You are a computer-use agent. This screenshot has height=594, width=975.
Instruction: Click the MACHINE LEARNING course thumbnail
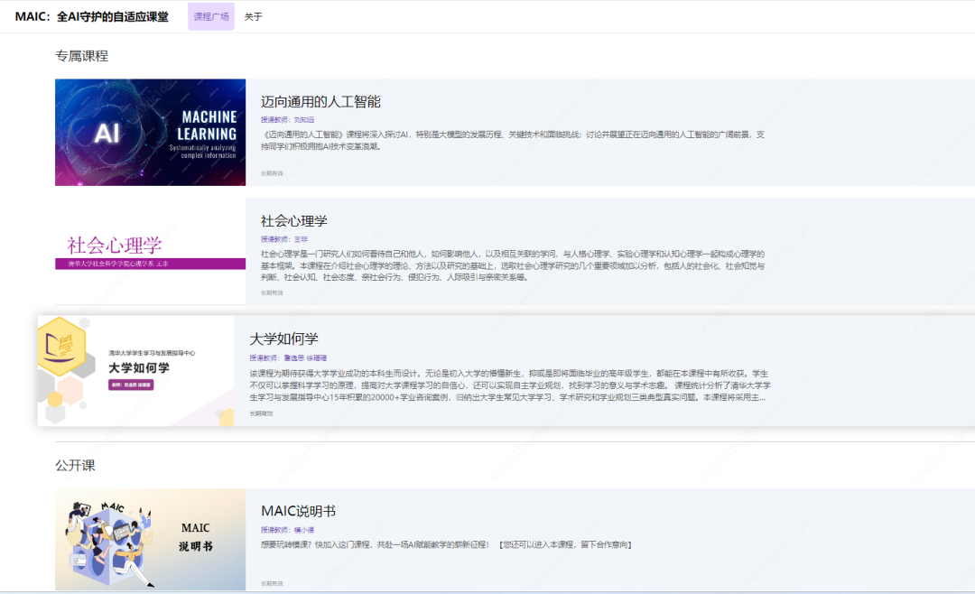coord(150,132)
